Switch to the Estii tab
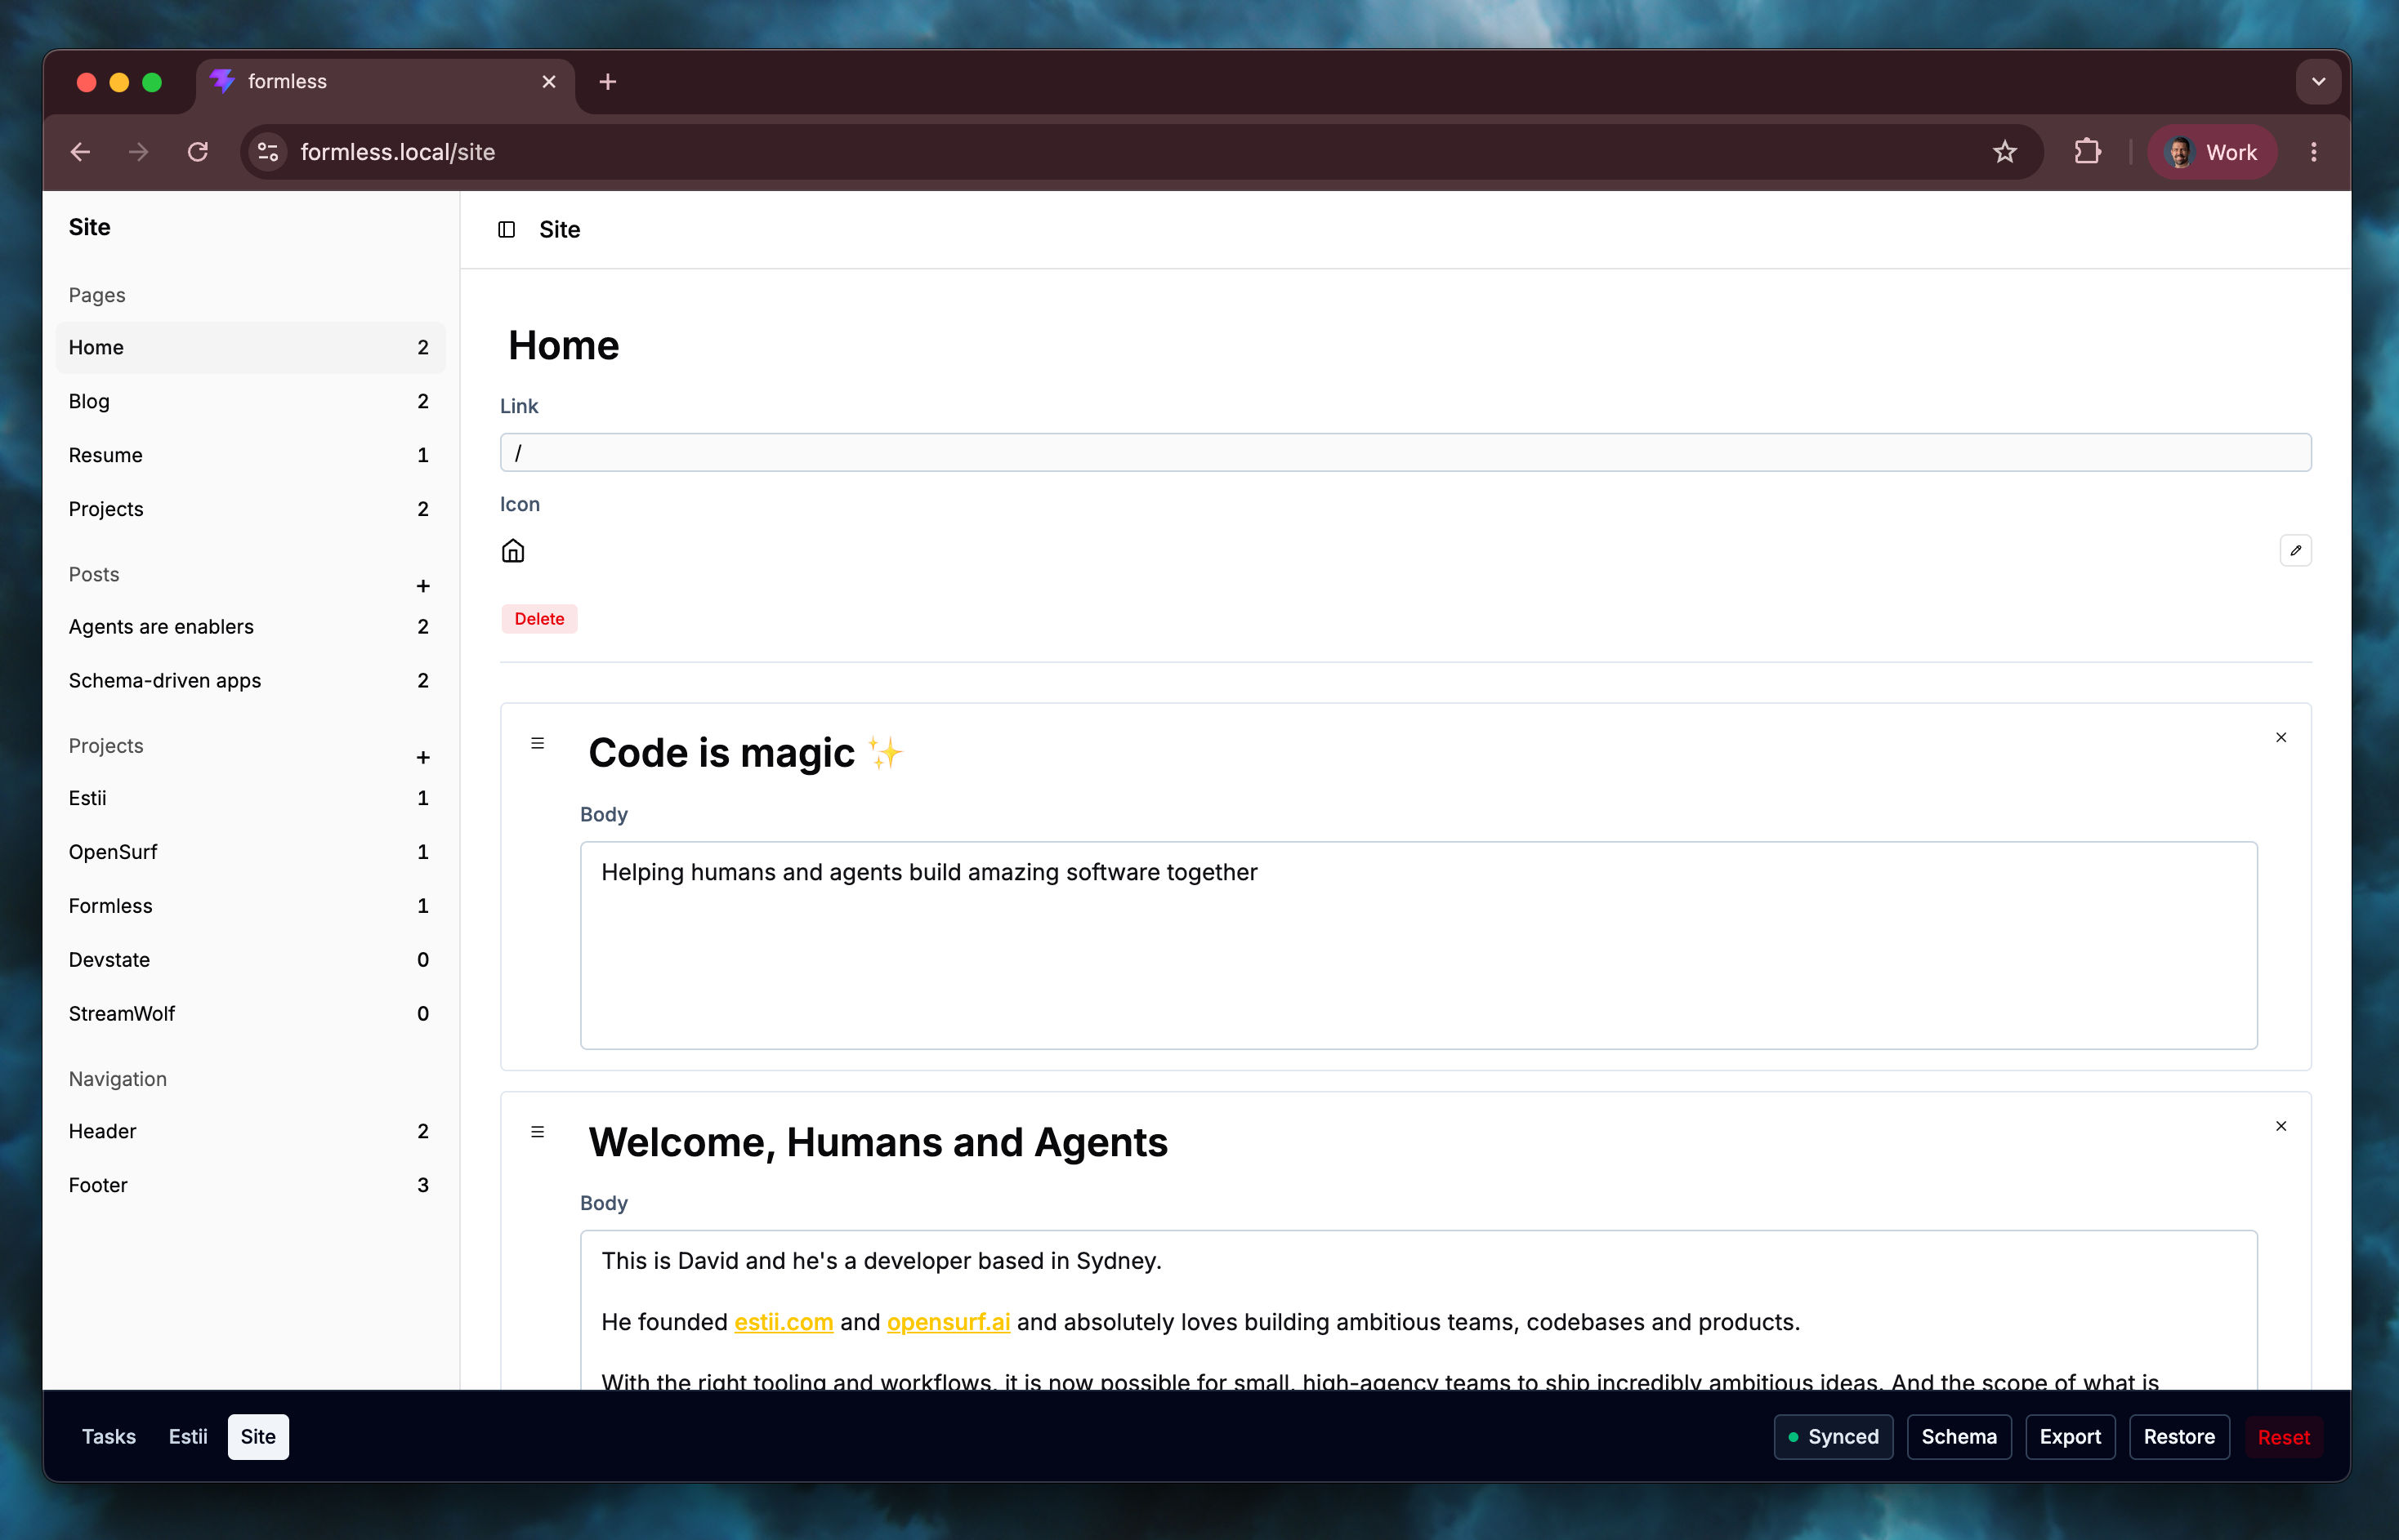The height and width of the screenshot is (1540, 2399). pyautogui.click(x=188, y=1437)
